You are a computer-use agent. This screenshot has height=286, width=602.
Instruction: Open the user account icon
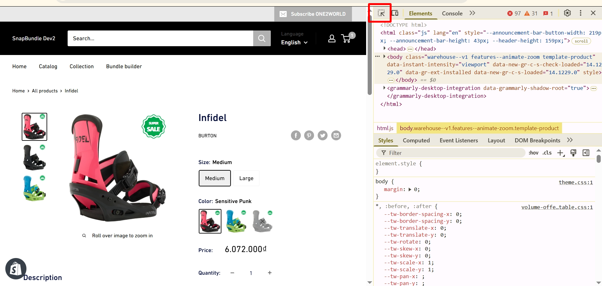point(332,38)
